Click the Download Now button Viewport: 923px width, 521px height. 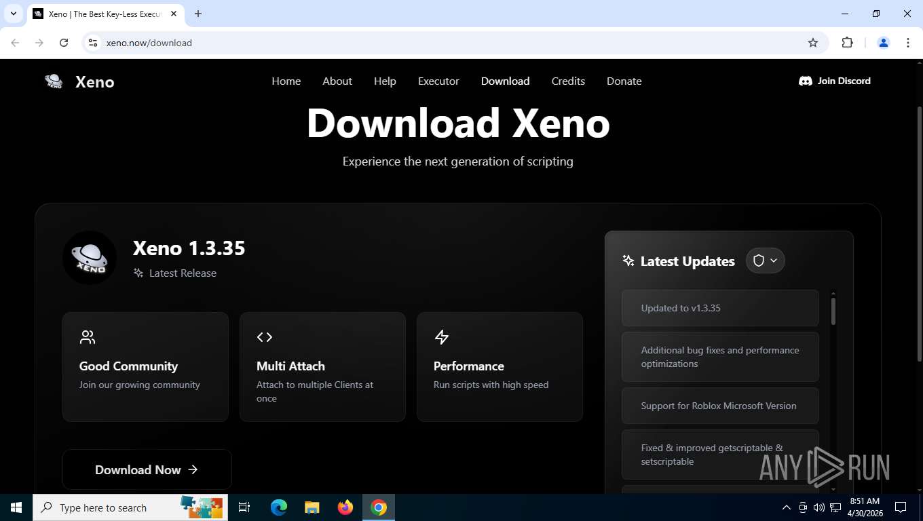tap(147, 469)
